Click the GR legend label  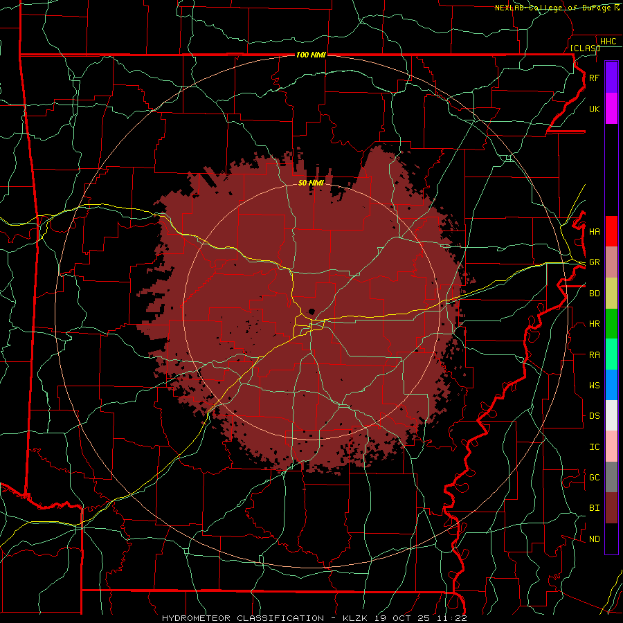click(x=594, y=262)
